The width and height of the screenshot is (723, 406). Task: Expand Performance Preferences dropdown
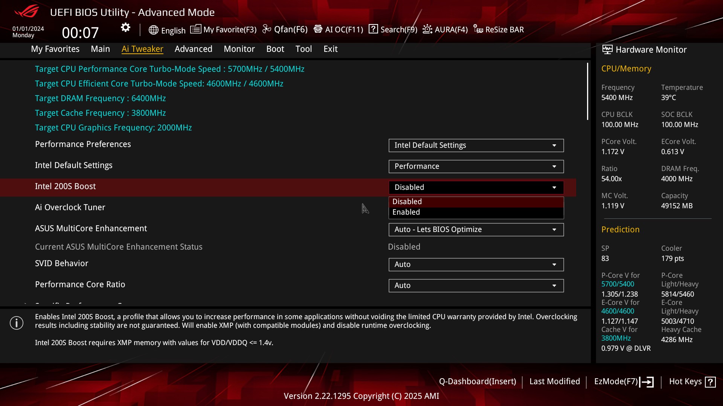point(476,145)
